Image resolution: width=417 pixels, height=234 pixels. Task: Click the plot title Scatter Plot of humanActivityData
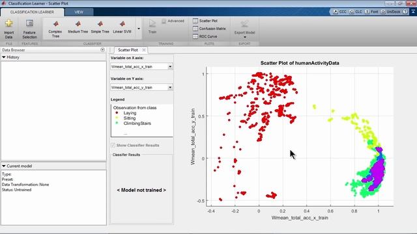click(300, 63)
